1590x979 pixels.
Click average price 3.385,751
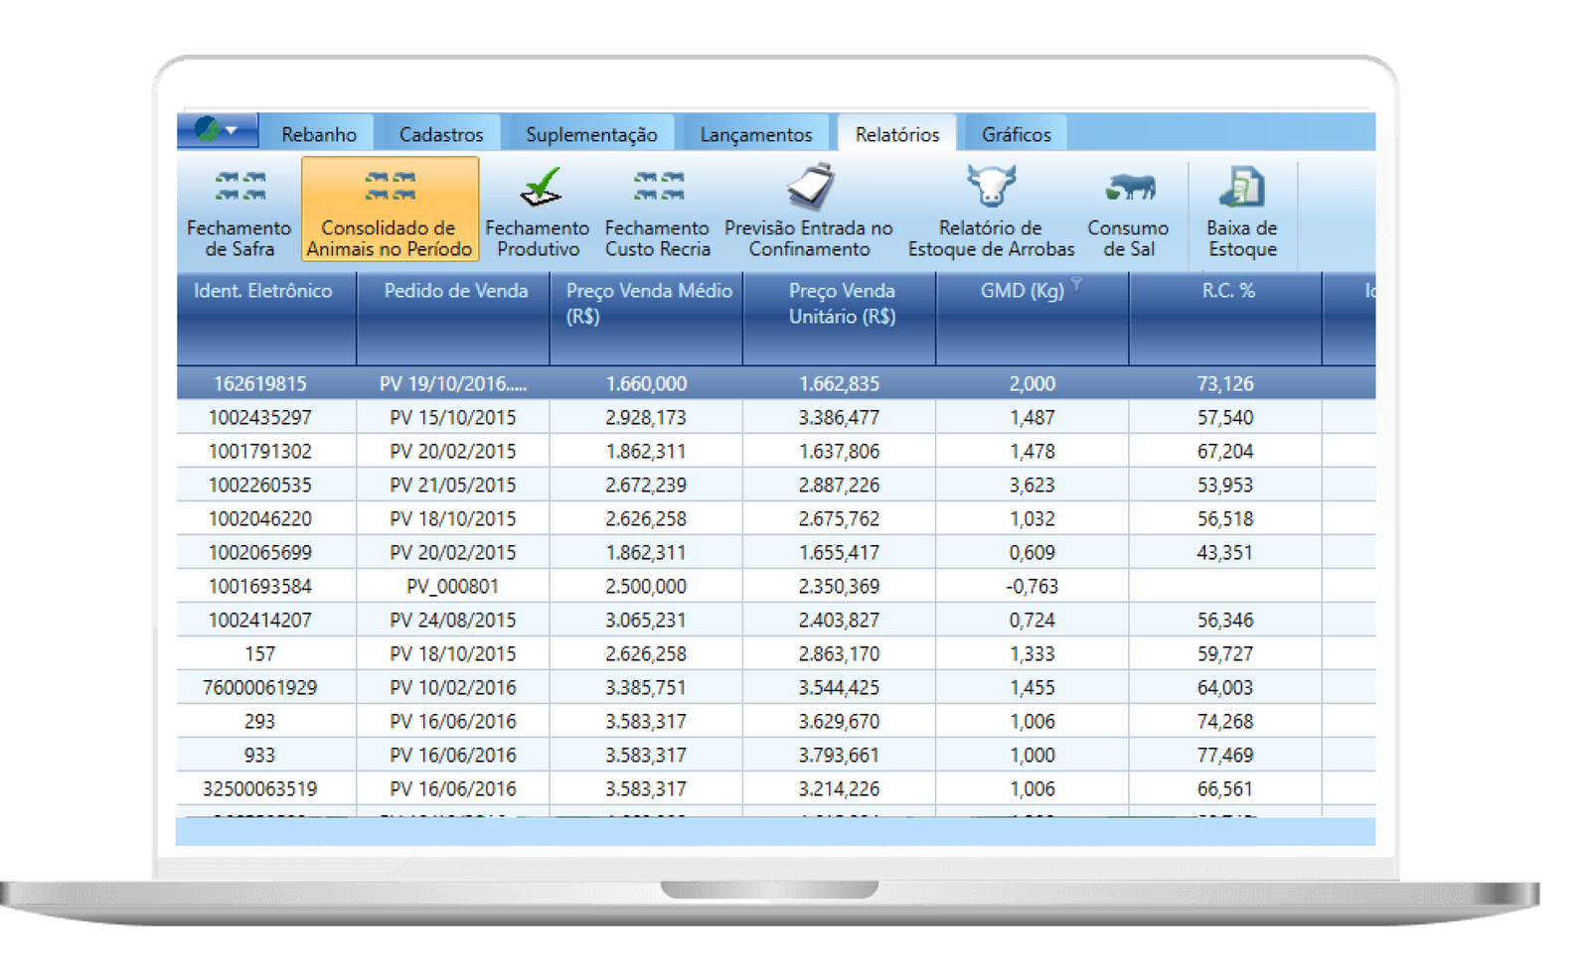pos(646,688)
